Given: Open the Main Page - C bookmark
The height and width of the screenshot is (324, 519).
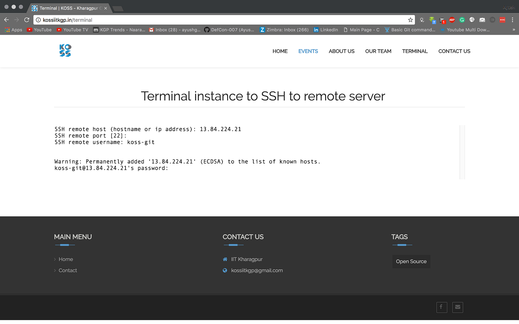Looking at the screenshot, I should click(361, 30).
